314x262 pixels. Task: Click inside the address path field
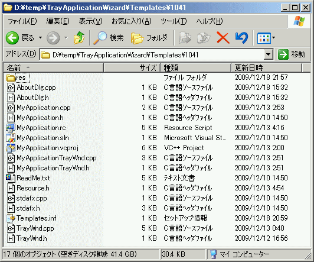[x=152, y=54]
